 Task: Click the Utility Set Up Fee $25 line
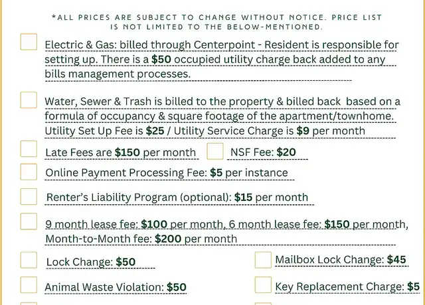click(x=205, y=131)
